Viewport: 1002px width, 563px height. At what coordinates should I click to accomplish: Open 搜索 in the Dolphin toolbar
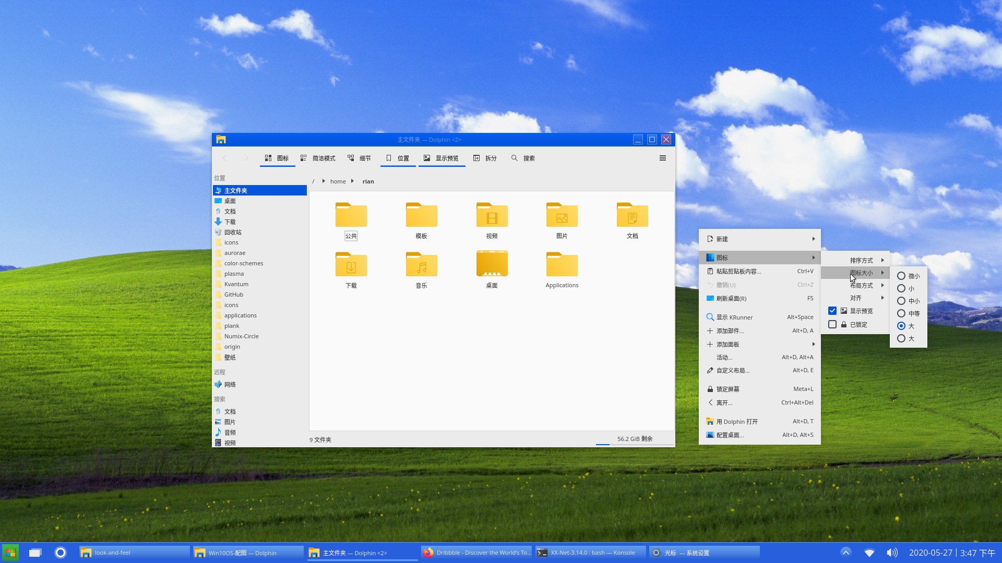tap(523, 158)
